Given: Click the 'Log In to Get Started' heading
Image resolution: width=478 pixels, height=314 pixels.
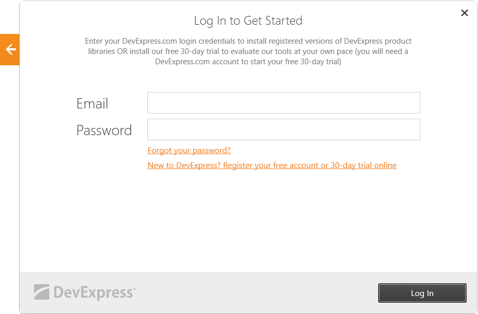Looking at the screenshot, I should click(248, 21).
